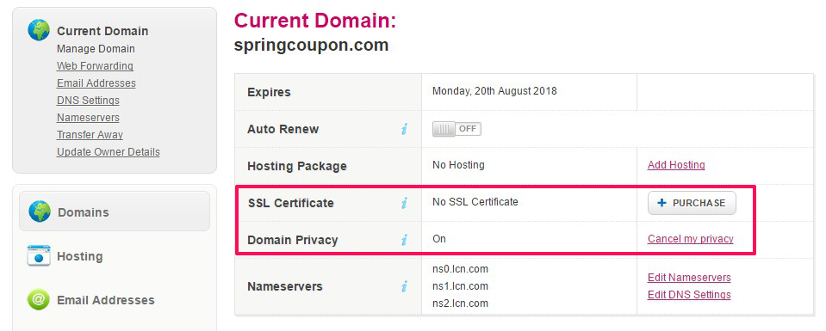
Task: Click the Auto Renew info icon
Action: pos(404,129)
